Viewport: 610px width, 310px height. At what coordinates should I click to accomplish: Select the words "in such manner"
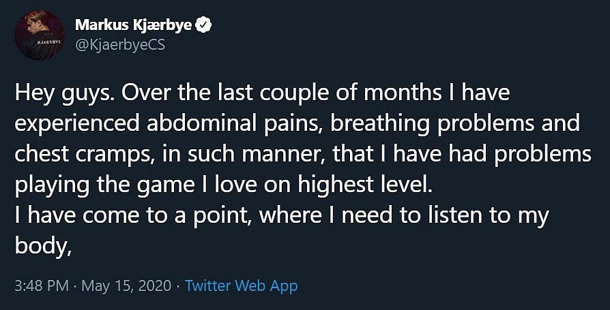(x=245, y=154)
